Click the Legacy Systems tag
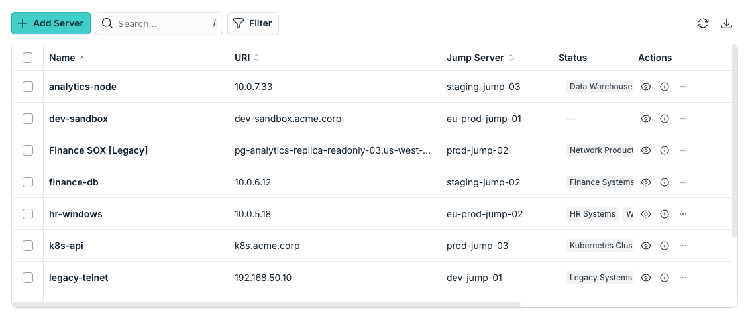The image size is (748, 318). [x=599, y=278]
